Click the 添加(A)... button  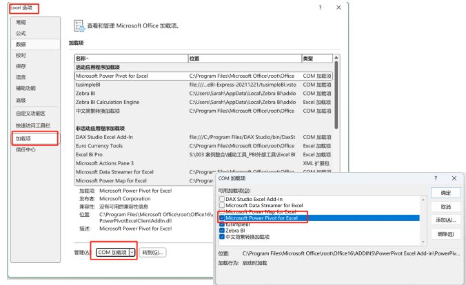446,220
